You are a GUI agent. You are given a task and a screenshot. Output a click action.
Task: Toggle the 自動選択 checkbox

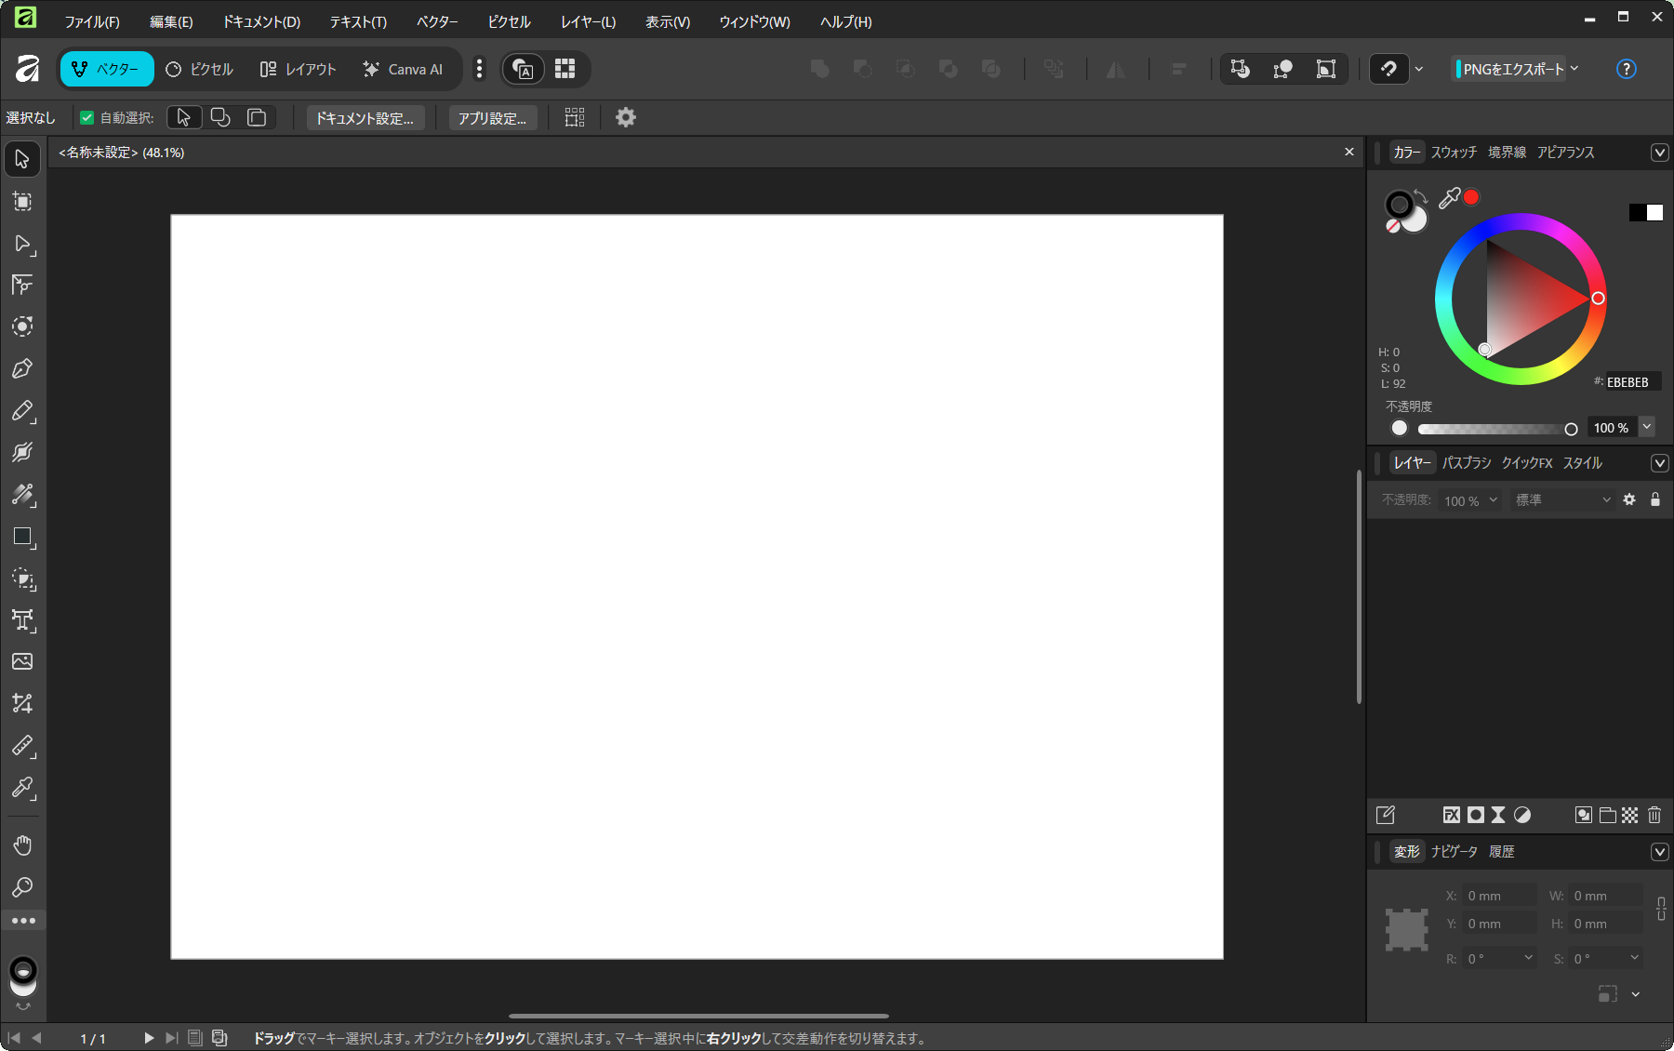(x=87, y=118)
